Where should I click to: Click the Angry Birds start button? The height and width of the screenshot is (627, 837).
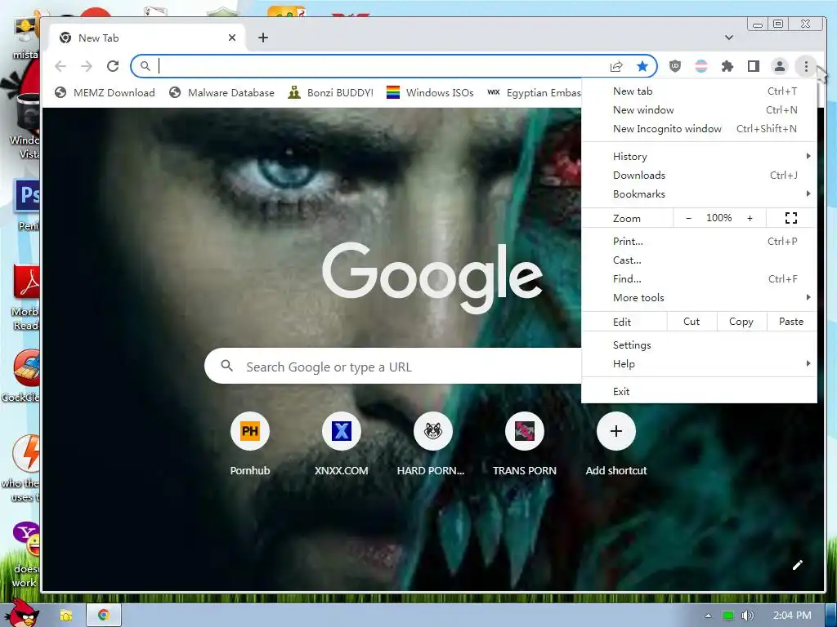[x=21, y=613]
